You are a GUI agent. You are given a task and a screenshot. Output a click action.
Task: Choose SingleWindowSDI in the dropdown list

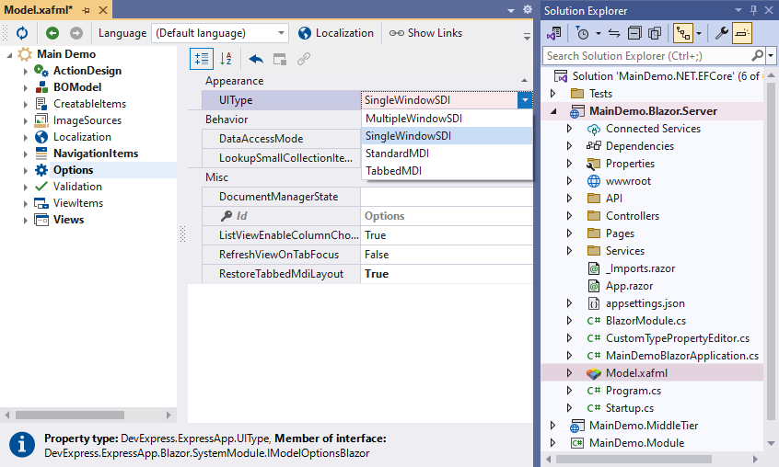coord(447,136)
